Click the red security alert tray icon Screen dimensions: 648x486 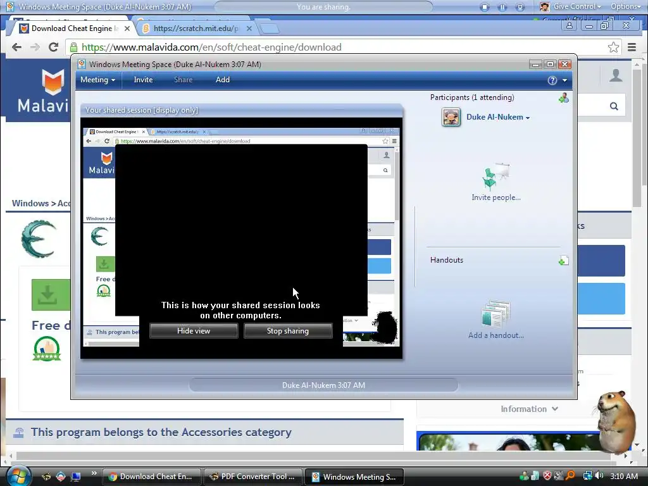click(547, 476)
